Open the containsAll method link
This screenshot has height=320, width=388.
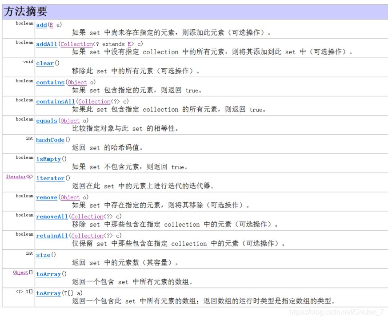(56, 102)
